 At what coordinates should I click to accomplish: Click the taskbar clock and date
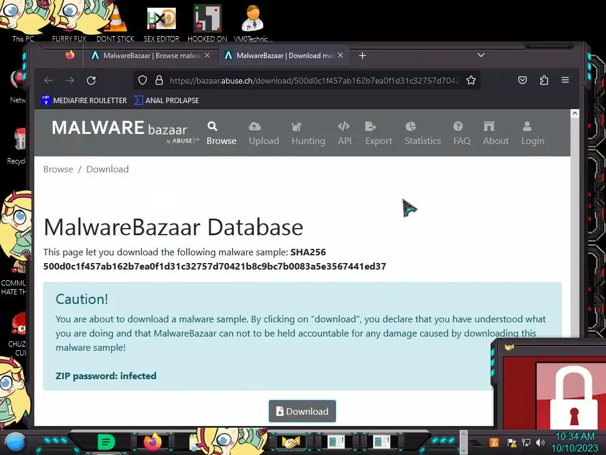click(x=575, y=442)
